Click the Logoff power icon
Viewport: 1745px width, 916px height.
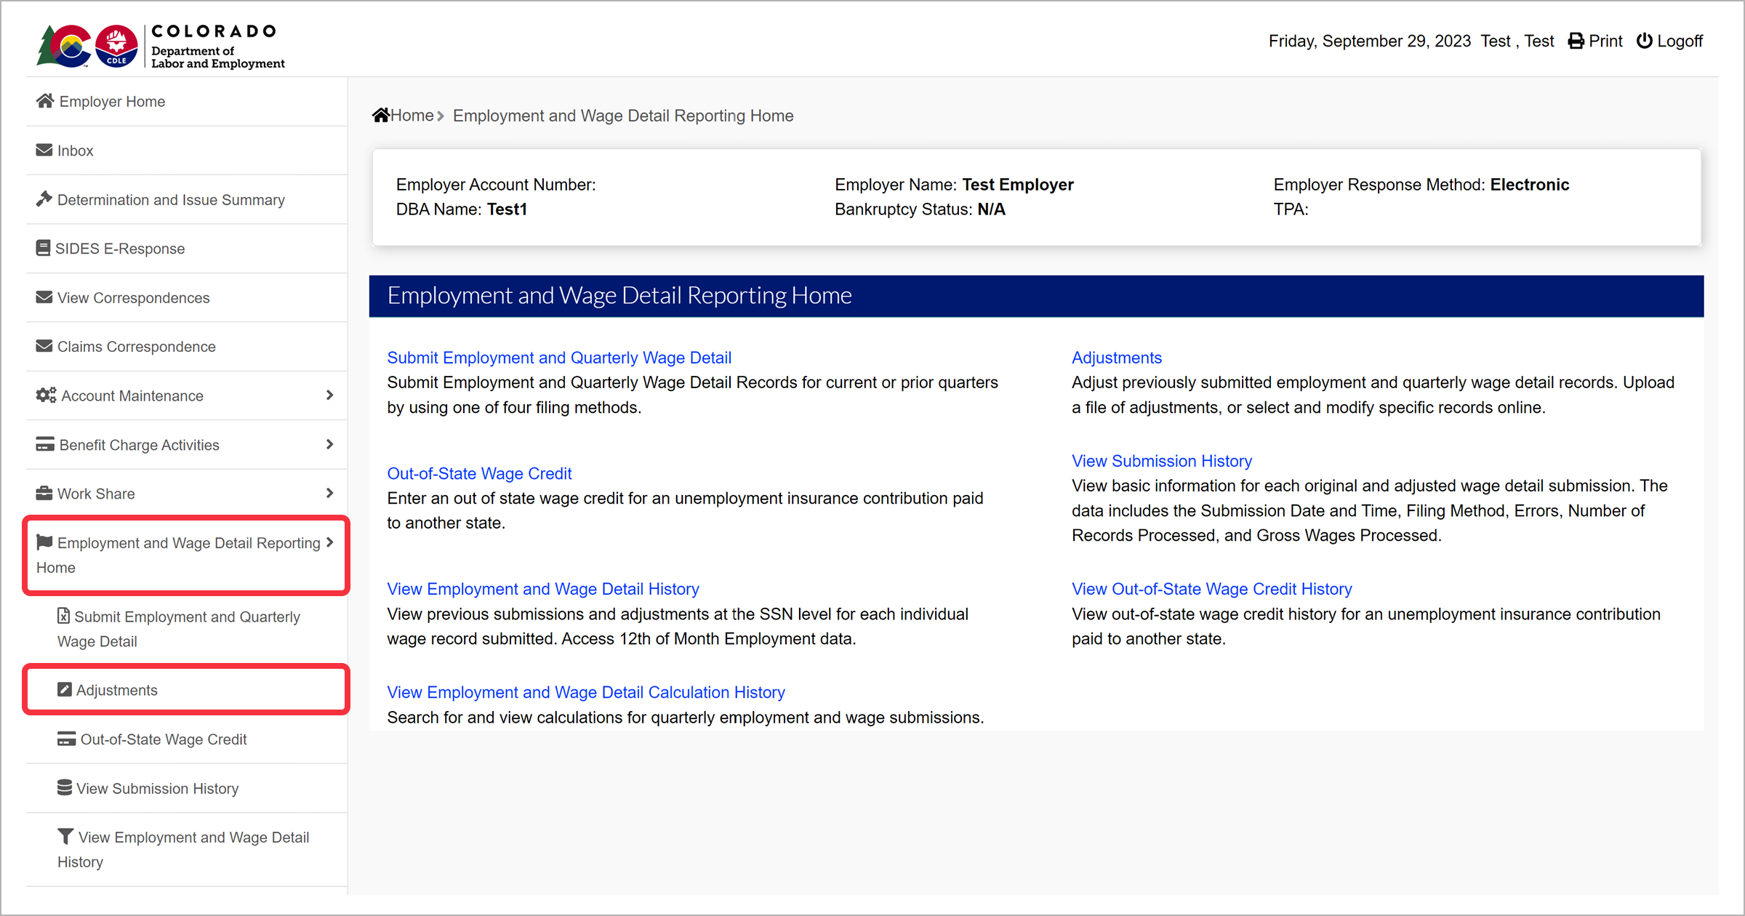click(1644, 41)
